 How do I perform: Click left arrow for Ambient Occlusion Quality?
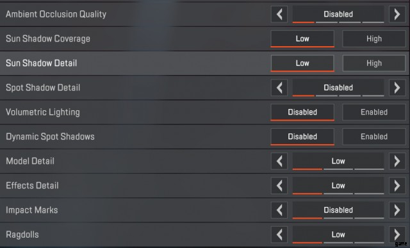(279, 14)
